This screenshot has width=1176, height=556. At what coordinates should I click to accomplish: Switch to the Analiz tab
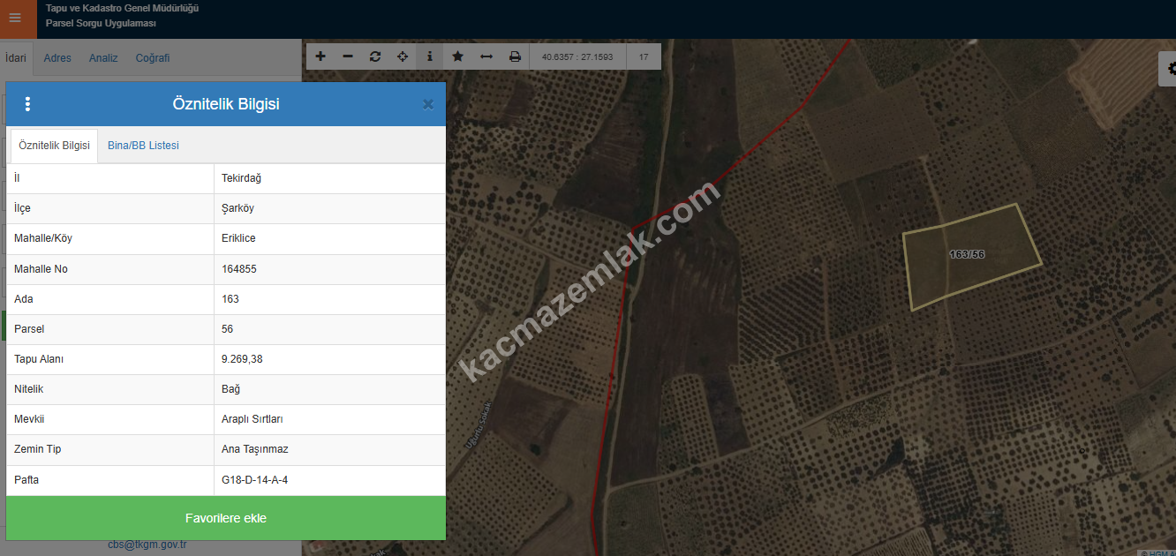pos(103,58)
